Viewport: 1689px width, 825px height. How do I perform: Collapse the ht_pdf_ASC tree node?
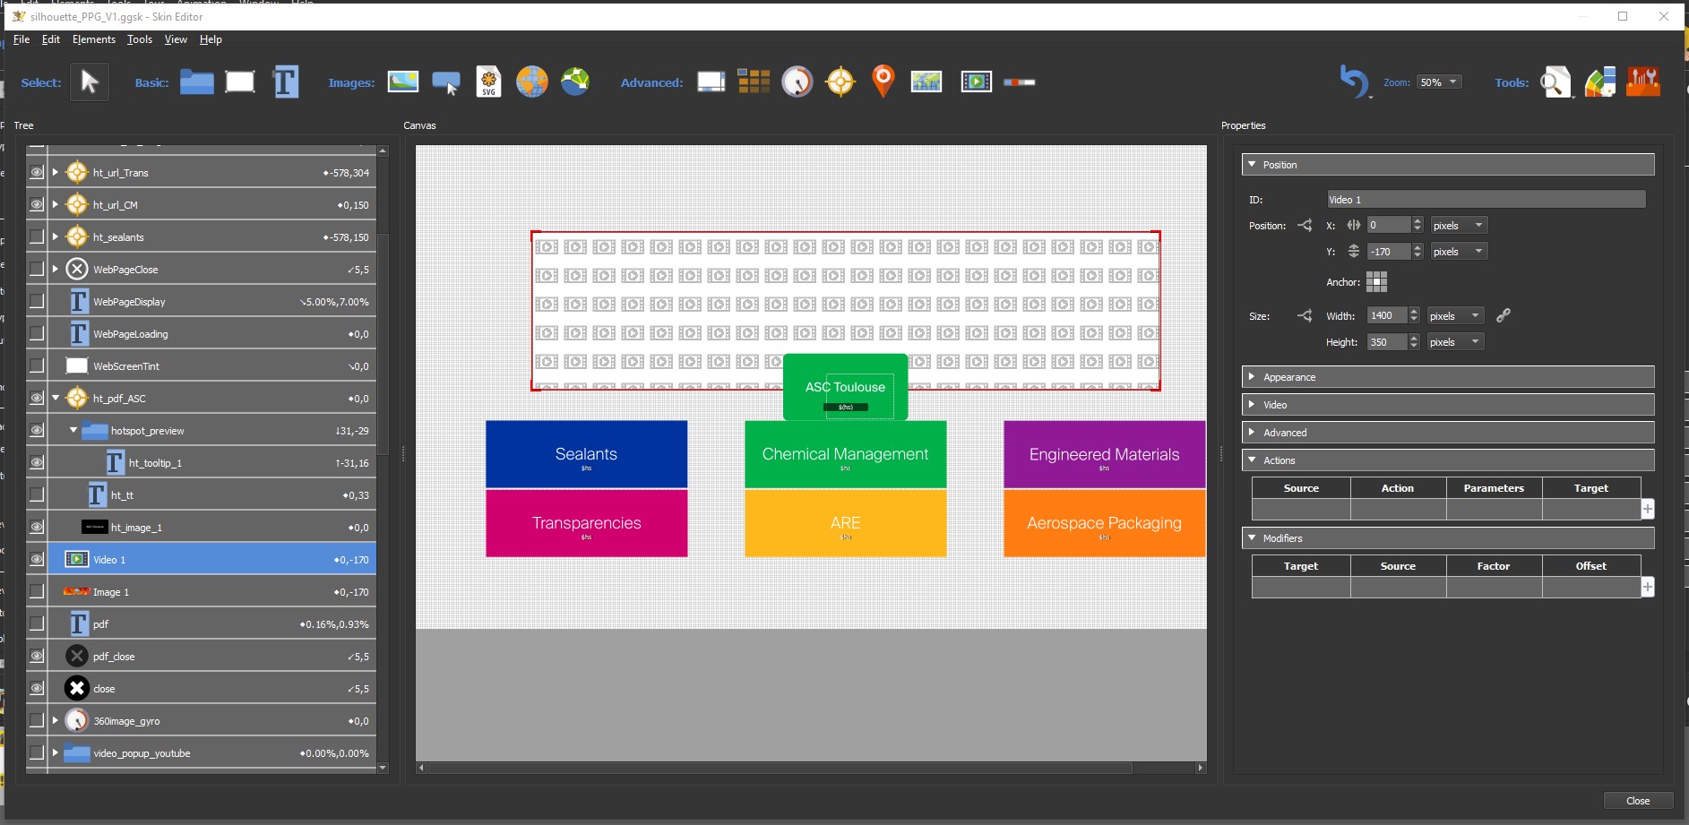pos(56,399)
